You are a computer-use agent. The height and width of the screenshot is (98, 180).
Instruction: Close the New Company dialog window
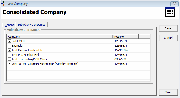174,3
